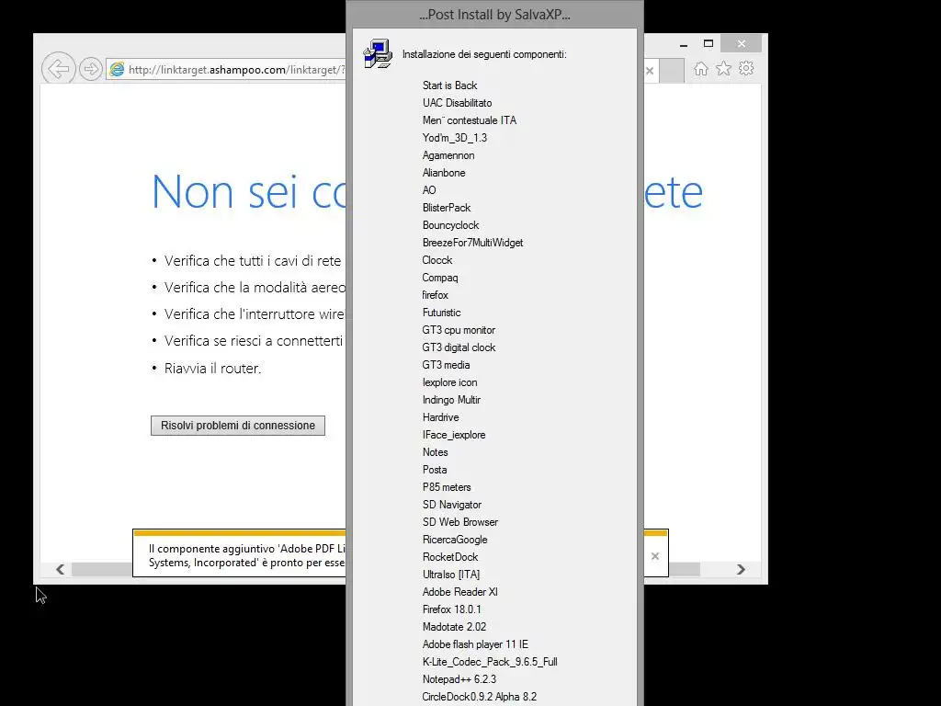The height and width of the screenshot is (706, 941).
Task: Open the Tools gear in Internet Explorer
Action: [746, 68]
